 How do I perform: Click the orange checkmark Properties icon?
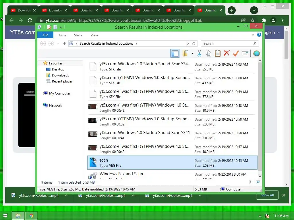click(x=236, y=53)
